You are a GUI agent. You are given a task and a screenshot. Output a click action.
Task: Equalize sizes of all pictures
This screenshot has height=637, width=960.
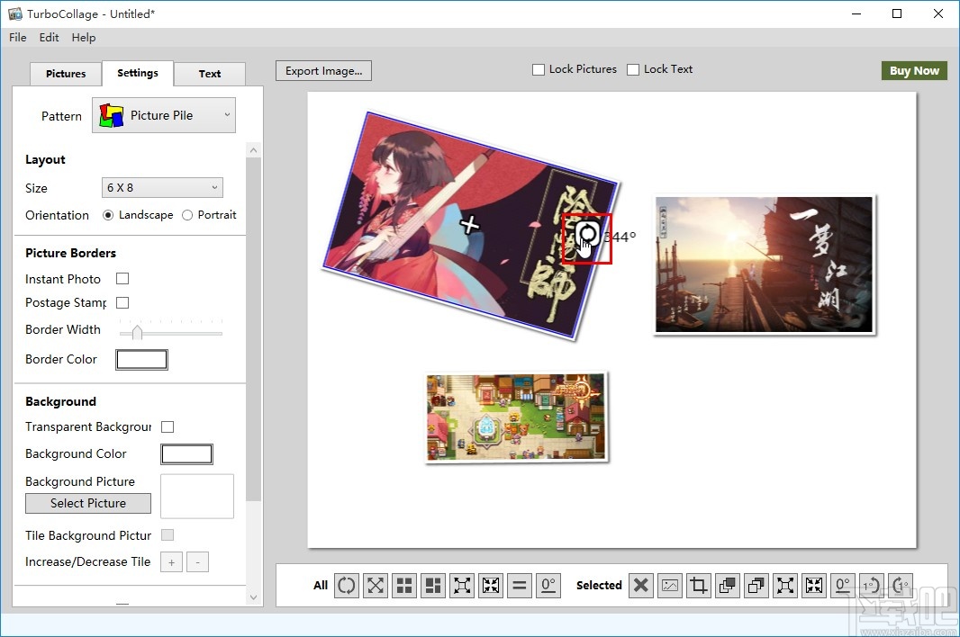(x=520, y=585)
